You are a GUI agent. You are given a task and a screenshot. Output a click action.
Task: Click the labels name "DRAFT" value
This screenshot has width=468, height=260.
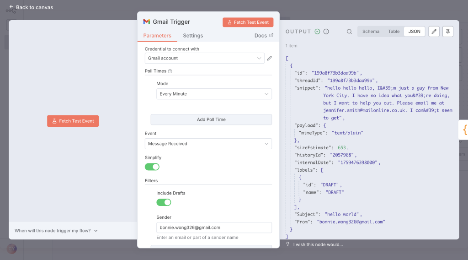(x=335, y=192)
